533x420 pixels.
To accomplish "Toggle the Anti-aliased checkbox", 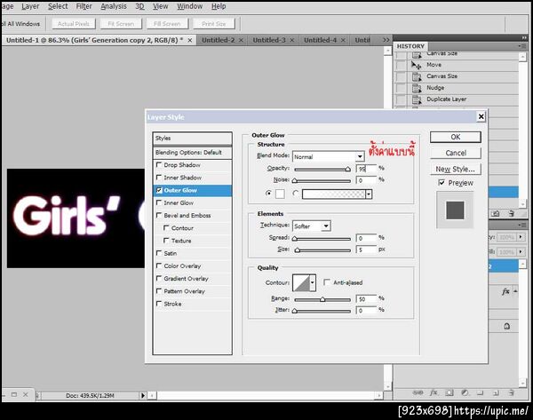I will click(327, 282).
